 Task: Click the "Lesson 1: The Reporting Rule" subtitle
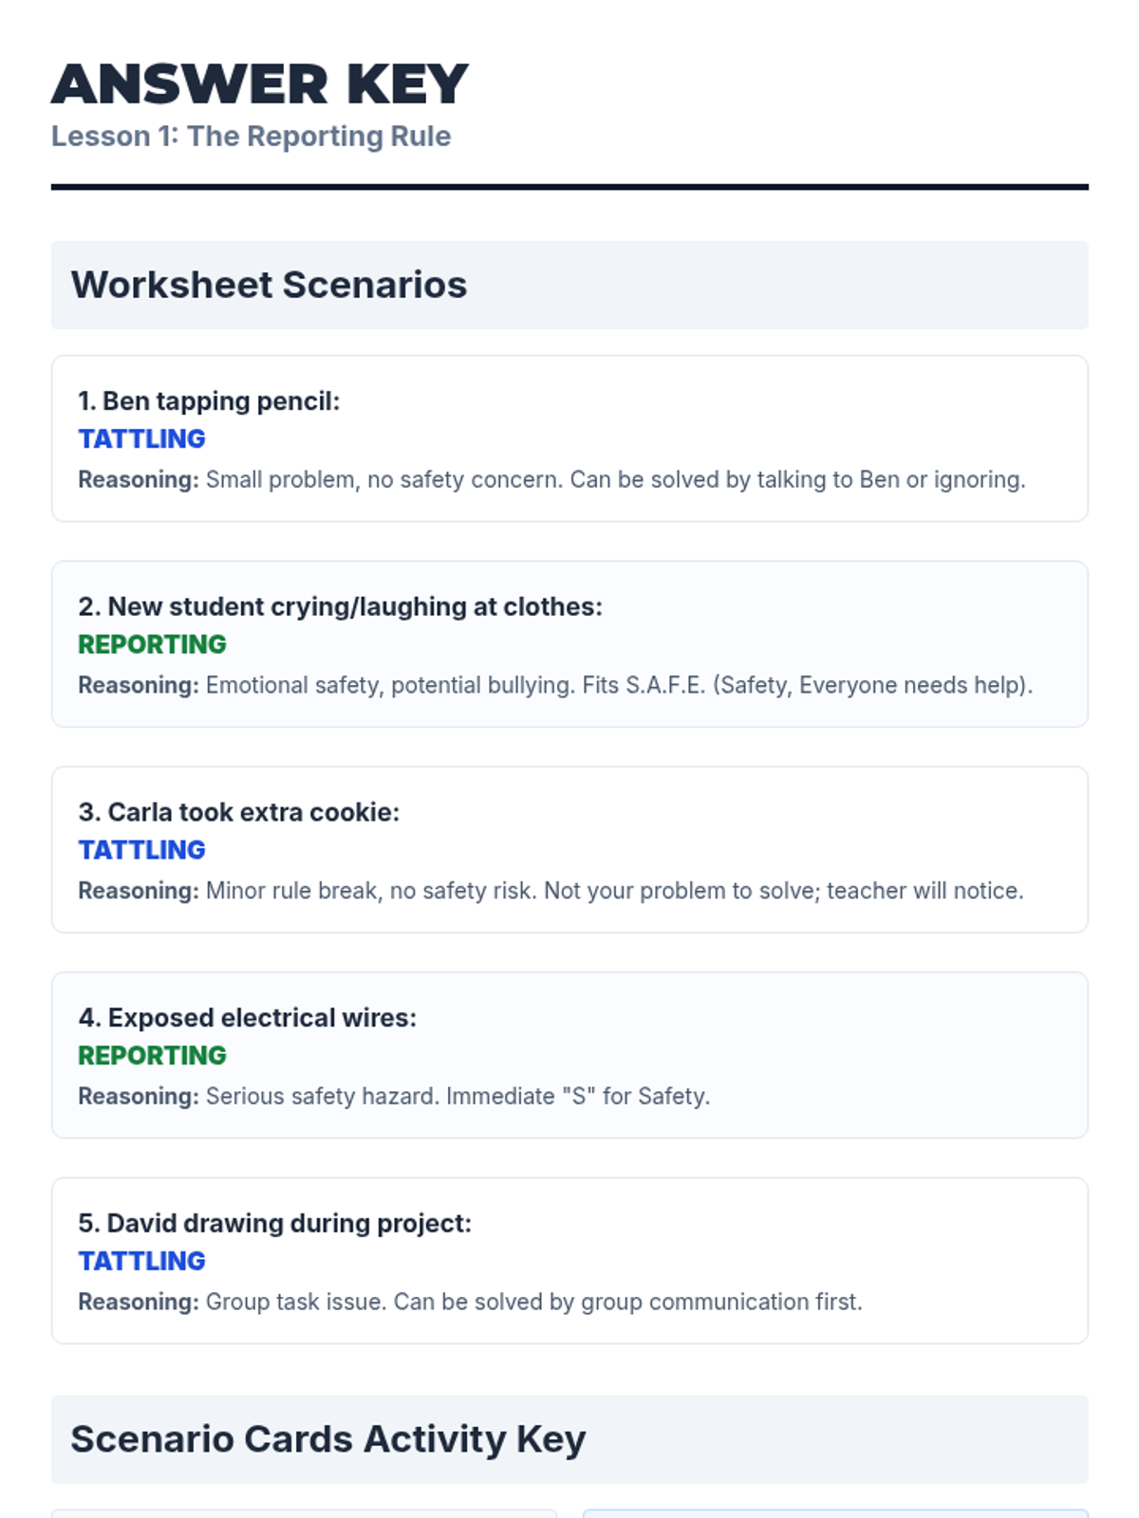click(251, 137)
